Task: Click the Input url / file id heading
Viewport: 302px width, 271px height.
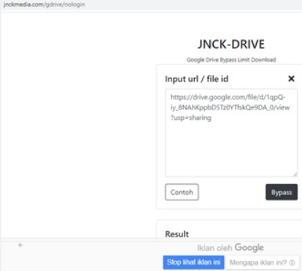Action: pos(196,79)
